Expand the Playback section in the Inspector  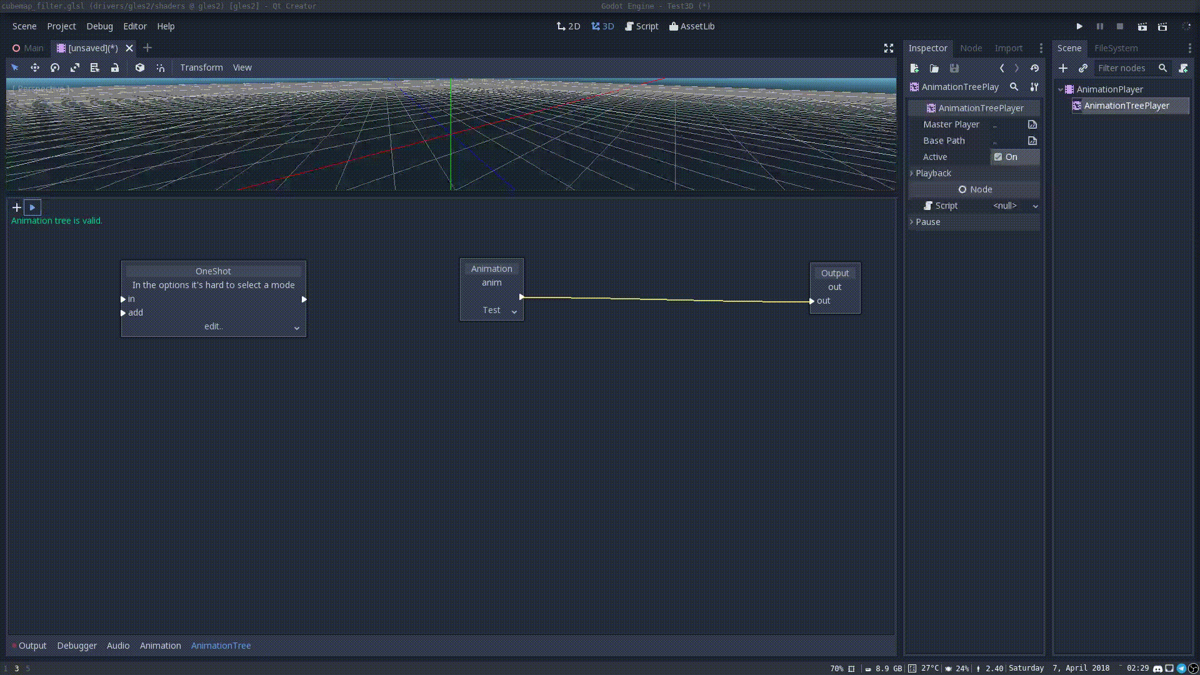[x=932, y=173]
